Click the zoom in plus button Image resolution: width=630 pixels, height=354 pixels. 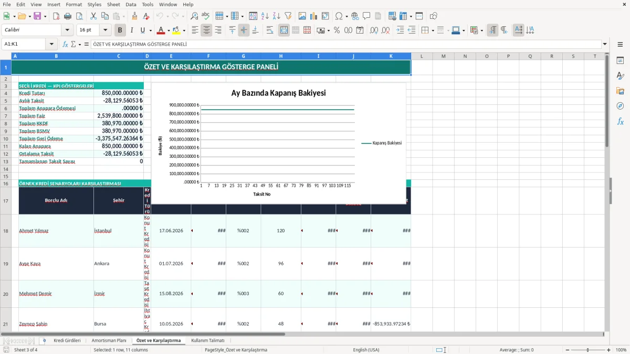click(609, 350)
